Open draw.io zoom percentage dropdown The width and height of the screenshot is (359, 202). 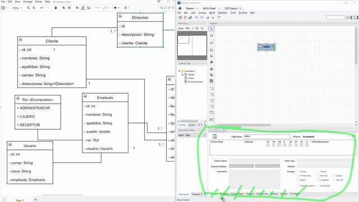coord(17,8)
